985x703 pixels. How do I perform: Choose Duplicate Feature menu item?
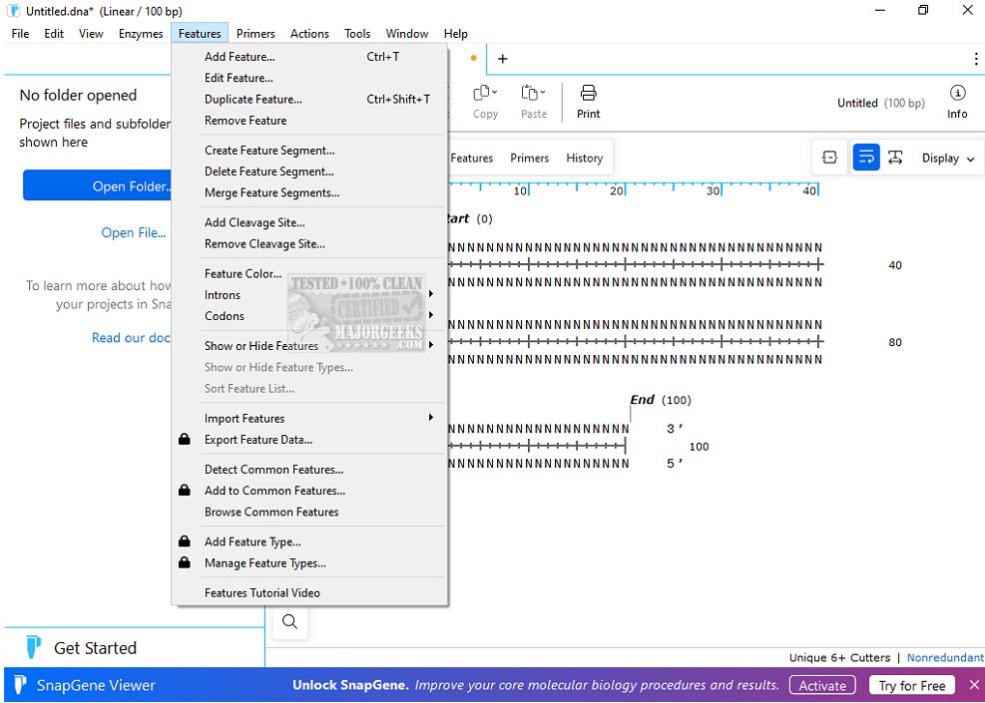(309, 99)
